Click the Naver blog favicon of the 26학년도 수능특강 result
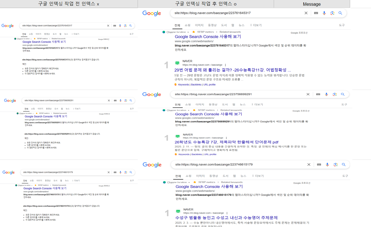The width and height of the screenshot is (371, 227). [178, 136]
